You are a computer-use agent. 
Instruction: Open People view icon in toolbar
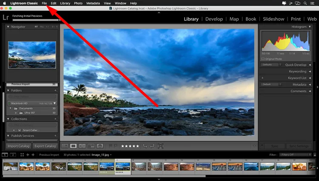click(x=100, y=146)
